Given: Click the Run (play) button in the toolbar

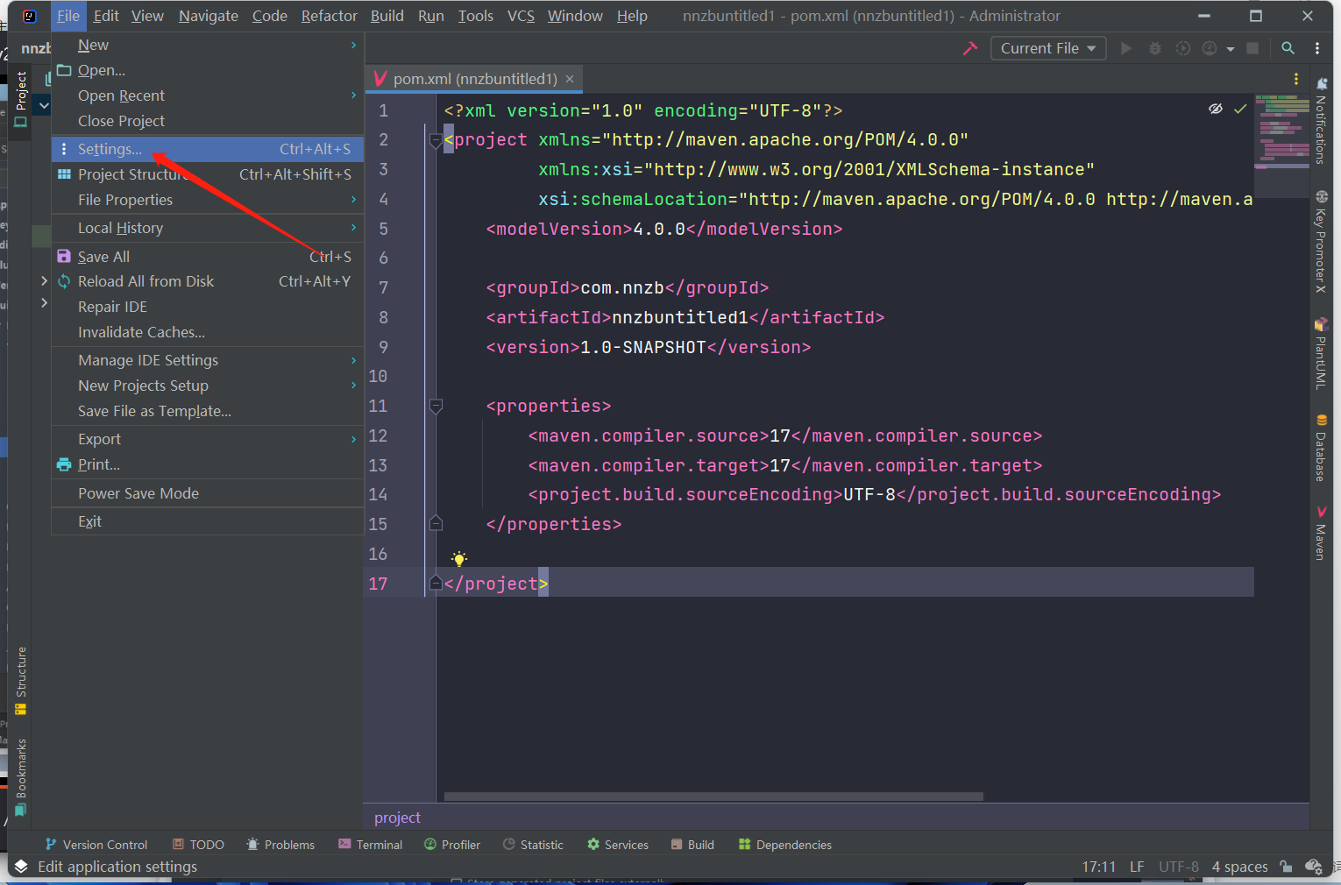Looking at the screenshot, I should coord(1125,48).
